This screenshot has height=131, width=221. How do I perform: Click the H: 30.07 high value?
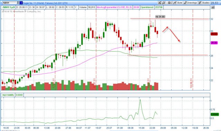click(40, 7)
